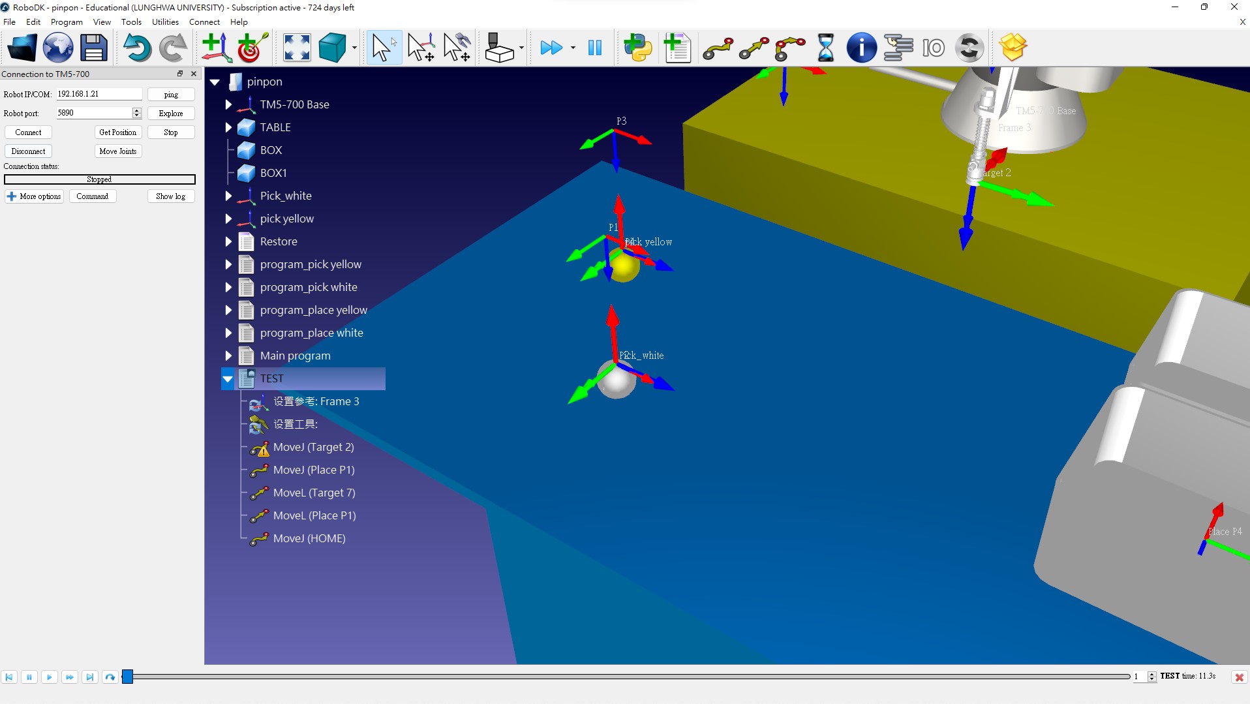Toggle fast simulation speed
The height and width of the screenshot is (704, 1250).
(x=552, y=48)
